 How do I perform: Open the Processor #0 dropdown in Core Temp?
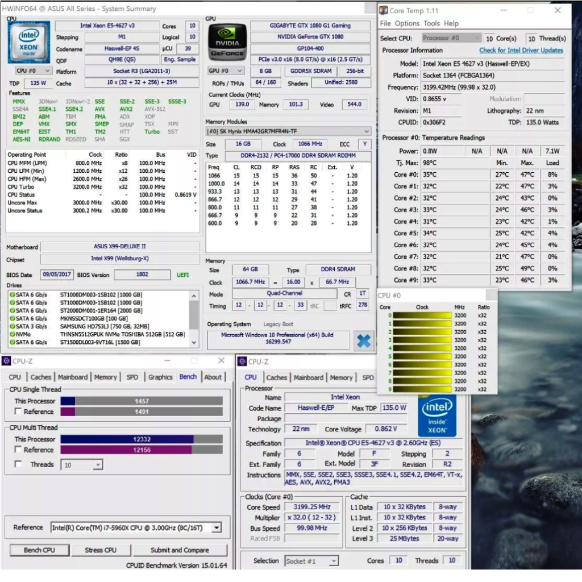pyautogui.click(x=451, y=38)
